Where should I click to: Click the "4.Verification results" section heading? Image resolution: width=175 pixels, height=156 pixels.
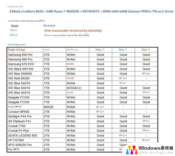pyautogui.click(x=16, y=45)
